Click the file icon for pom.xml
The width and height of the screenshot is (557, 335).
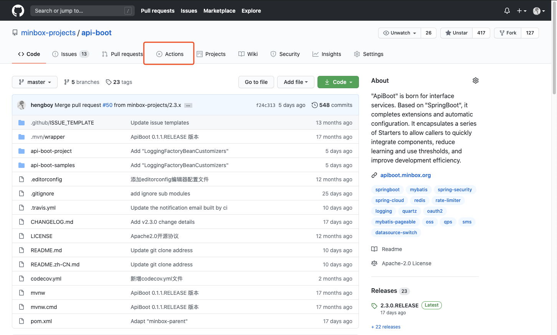click(x=21, y=321)
